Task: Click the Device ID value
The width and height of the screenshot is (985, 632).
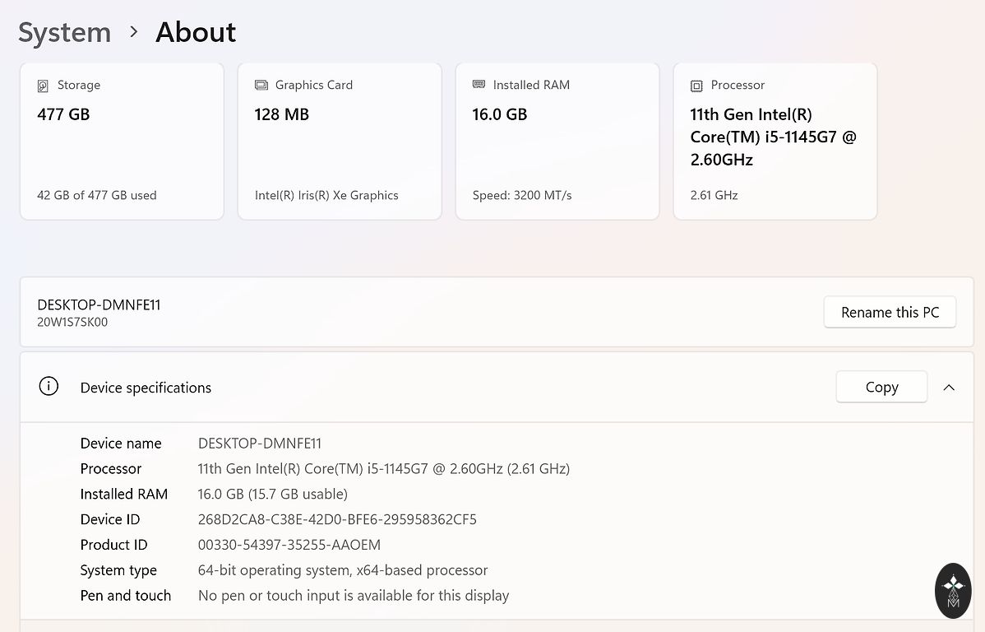Action: tap(337, 519)
